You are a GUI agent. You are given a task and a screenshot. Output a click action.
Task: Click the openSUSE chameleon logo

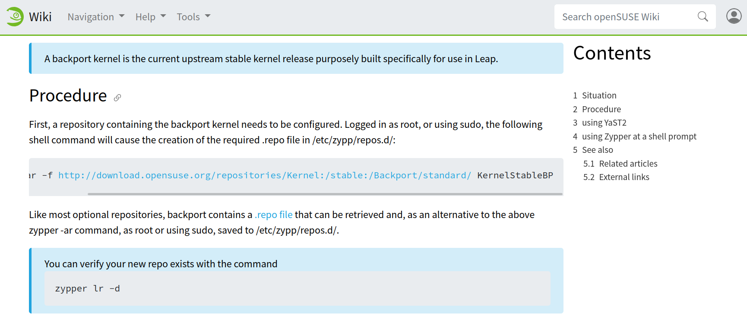[x=15, y=17]
